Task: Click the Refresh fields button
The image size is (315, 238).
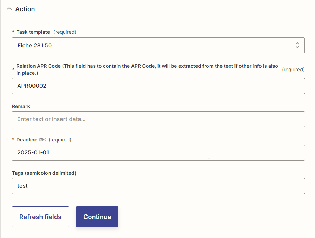Action: 40,217
